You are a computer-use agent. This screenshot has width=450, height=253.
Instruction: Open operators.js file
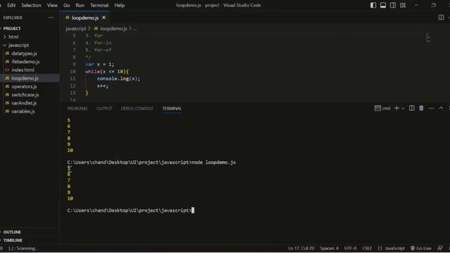coord(24,86)
